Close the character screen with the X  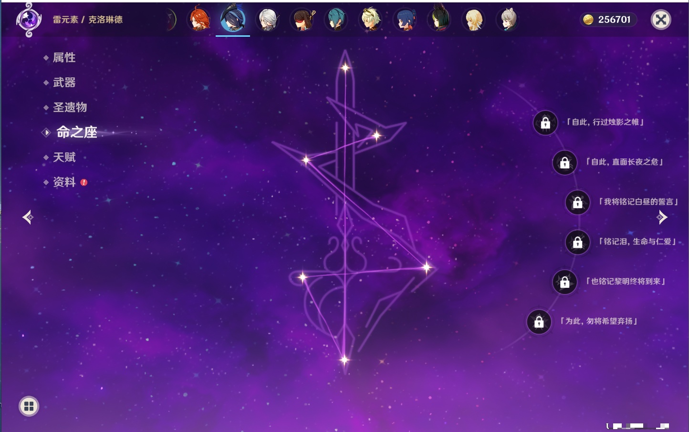point(661,20)
